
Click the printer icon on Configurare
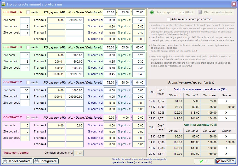pos(36,161)
